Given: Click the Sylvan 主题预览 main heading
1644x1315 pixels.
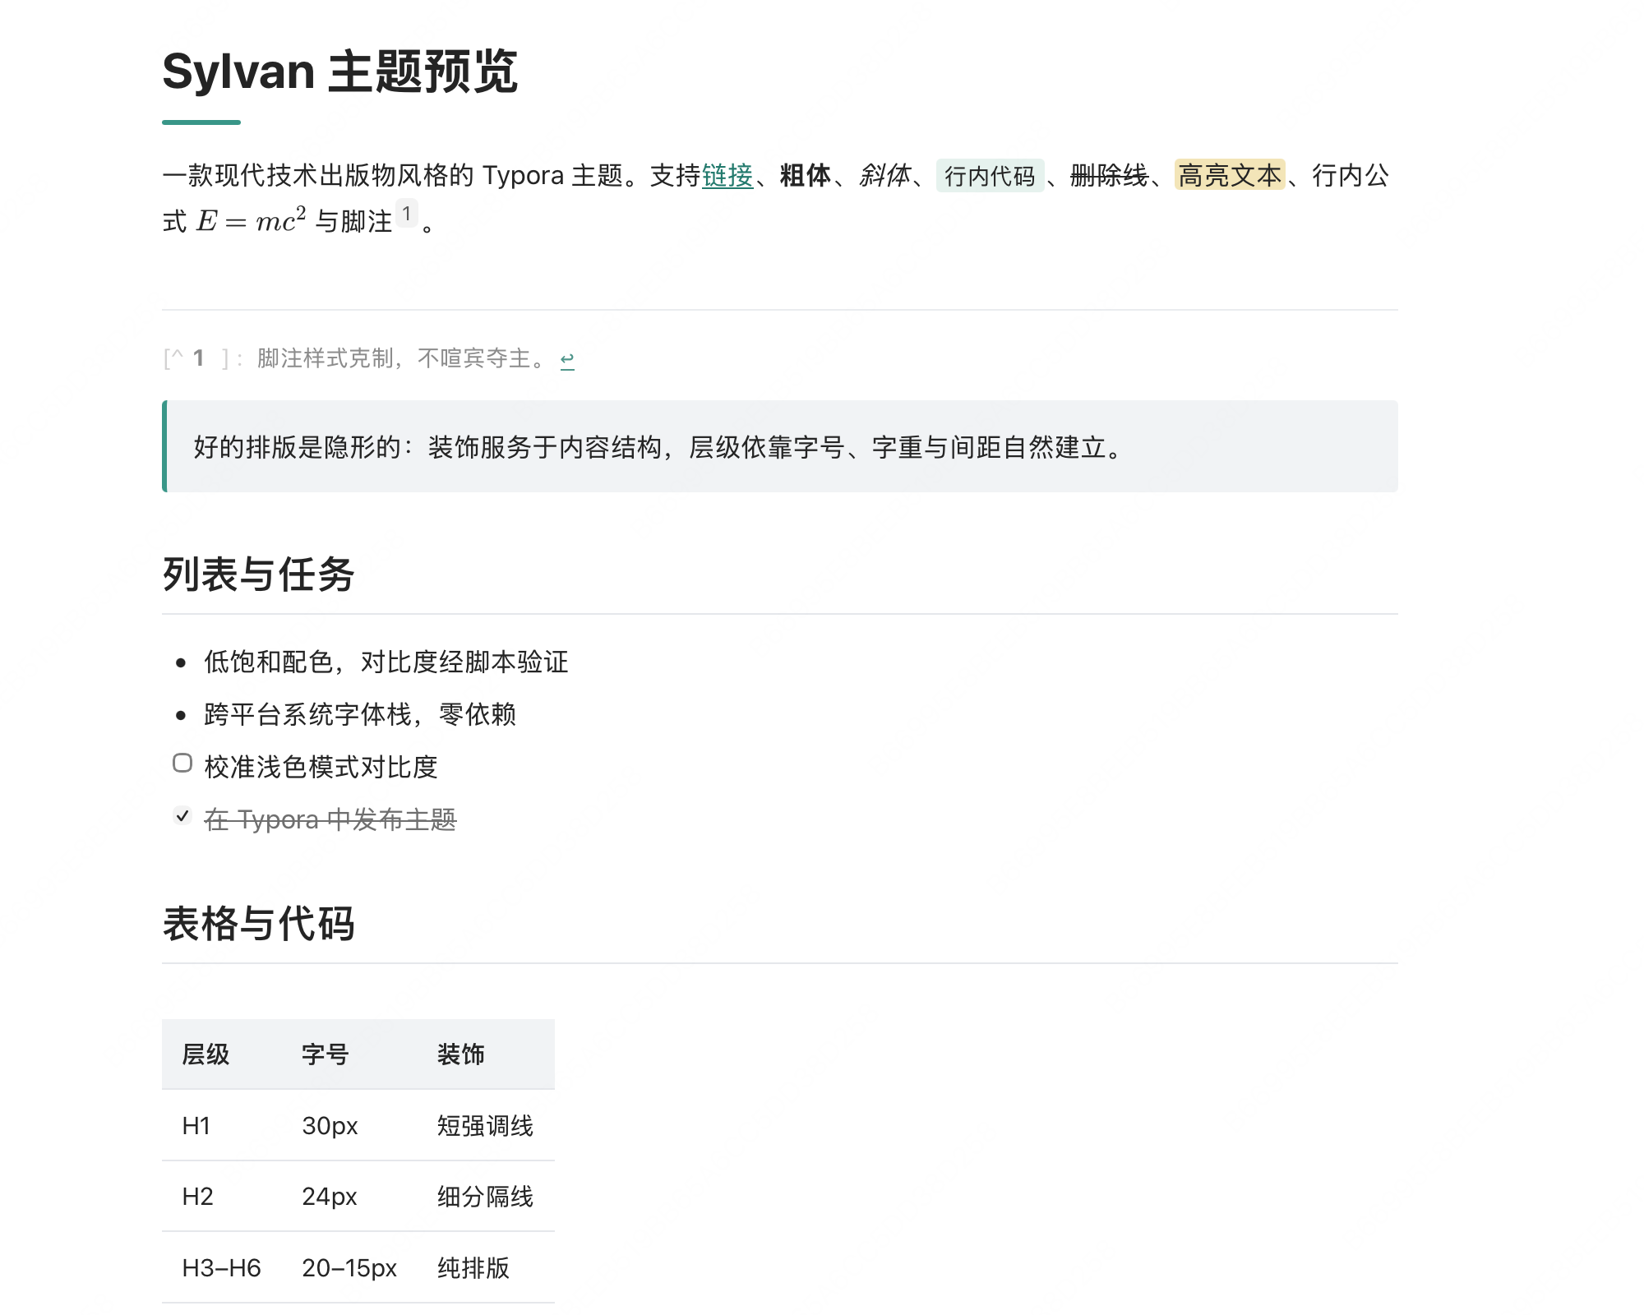Looking at the screenshot, I should point(340,72).
